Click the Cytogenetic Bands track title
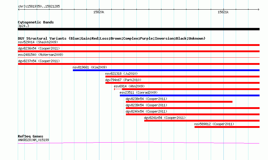This screenshot has height=160, width=268. [x=36, y=22]
